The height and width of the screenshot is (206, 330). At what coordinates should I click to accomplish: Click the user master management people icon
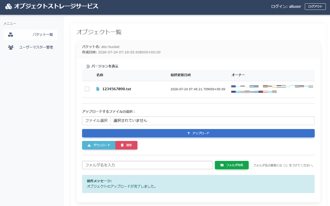[x=11, y=47]
